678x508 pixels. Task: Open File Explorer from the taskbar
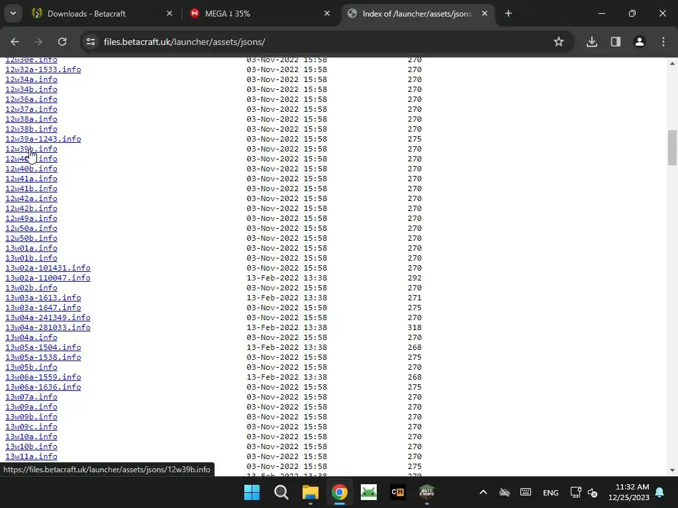point(311,492)
